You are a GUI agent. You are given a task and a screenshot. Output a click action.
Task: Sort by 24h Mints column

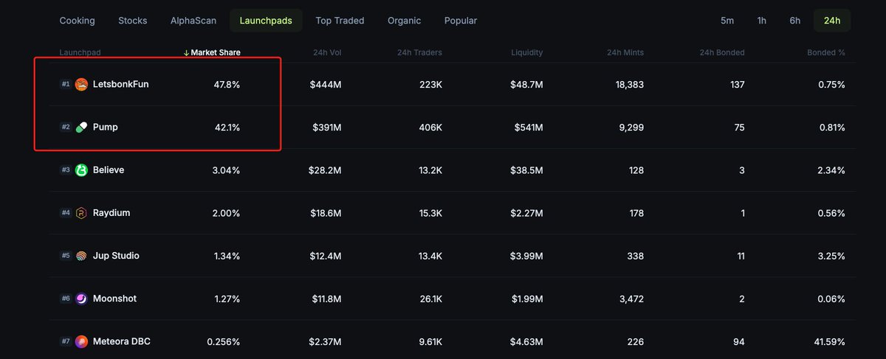click(x=625, y=52)
